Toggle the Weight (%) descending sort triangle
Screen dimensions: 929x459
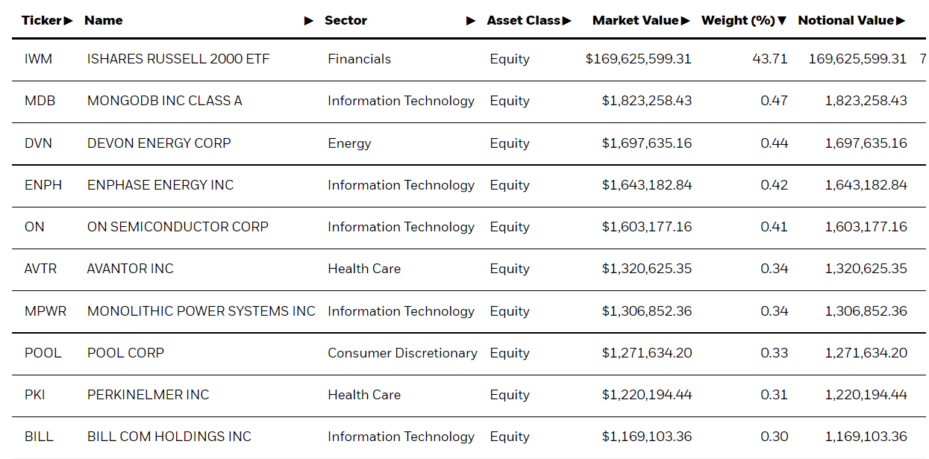782,20
